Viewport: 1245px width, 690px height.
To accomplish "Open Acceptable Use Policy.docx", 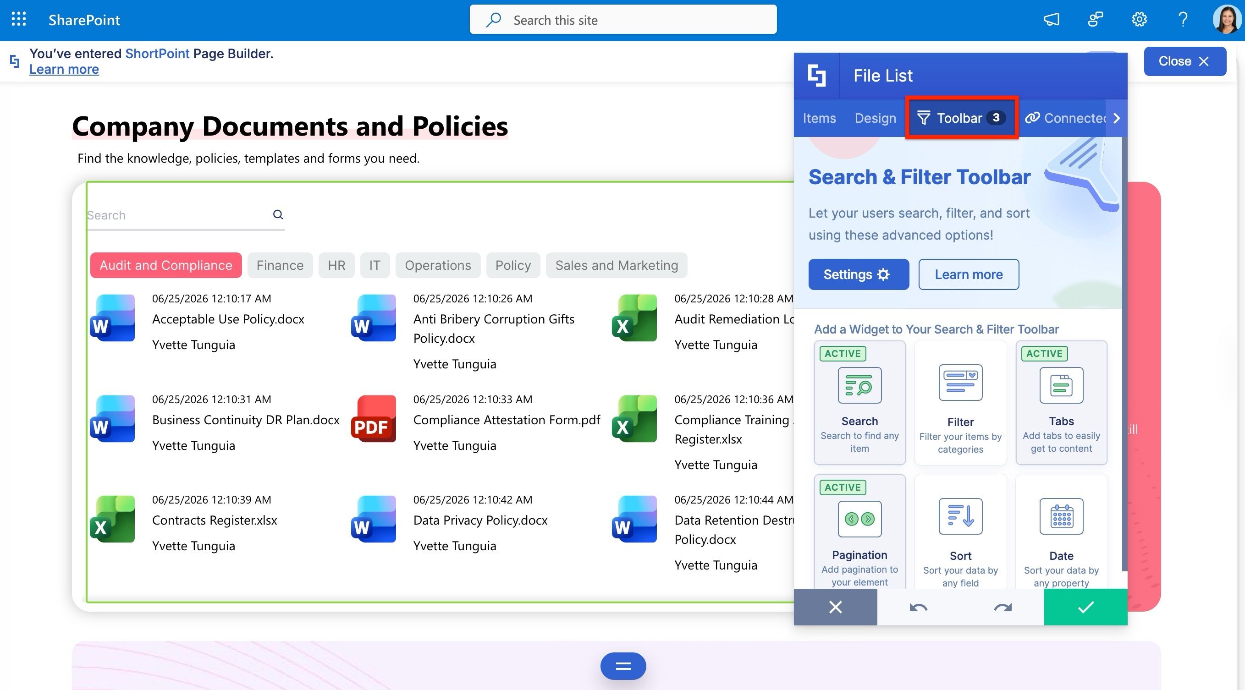I will 228,319.
